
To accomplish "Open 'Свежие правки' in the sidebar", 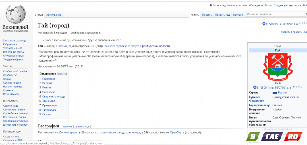I will click(x=12, y=83).
